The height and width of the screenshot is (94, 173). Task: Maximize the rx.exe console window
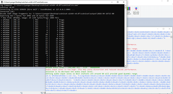click(118, 2)
